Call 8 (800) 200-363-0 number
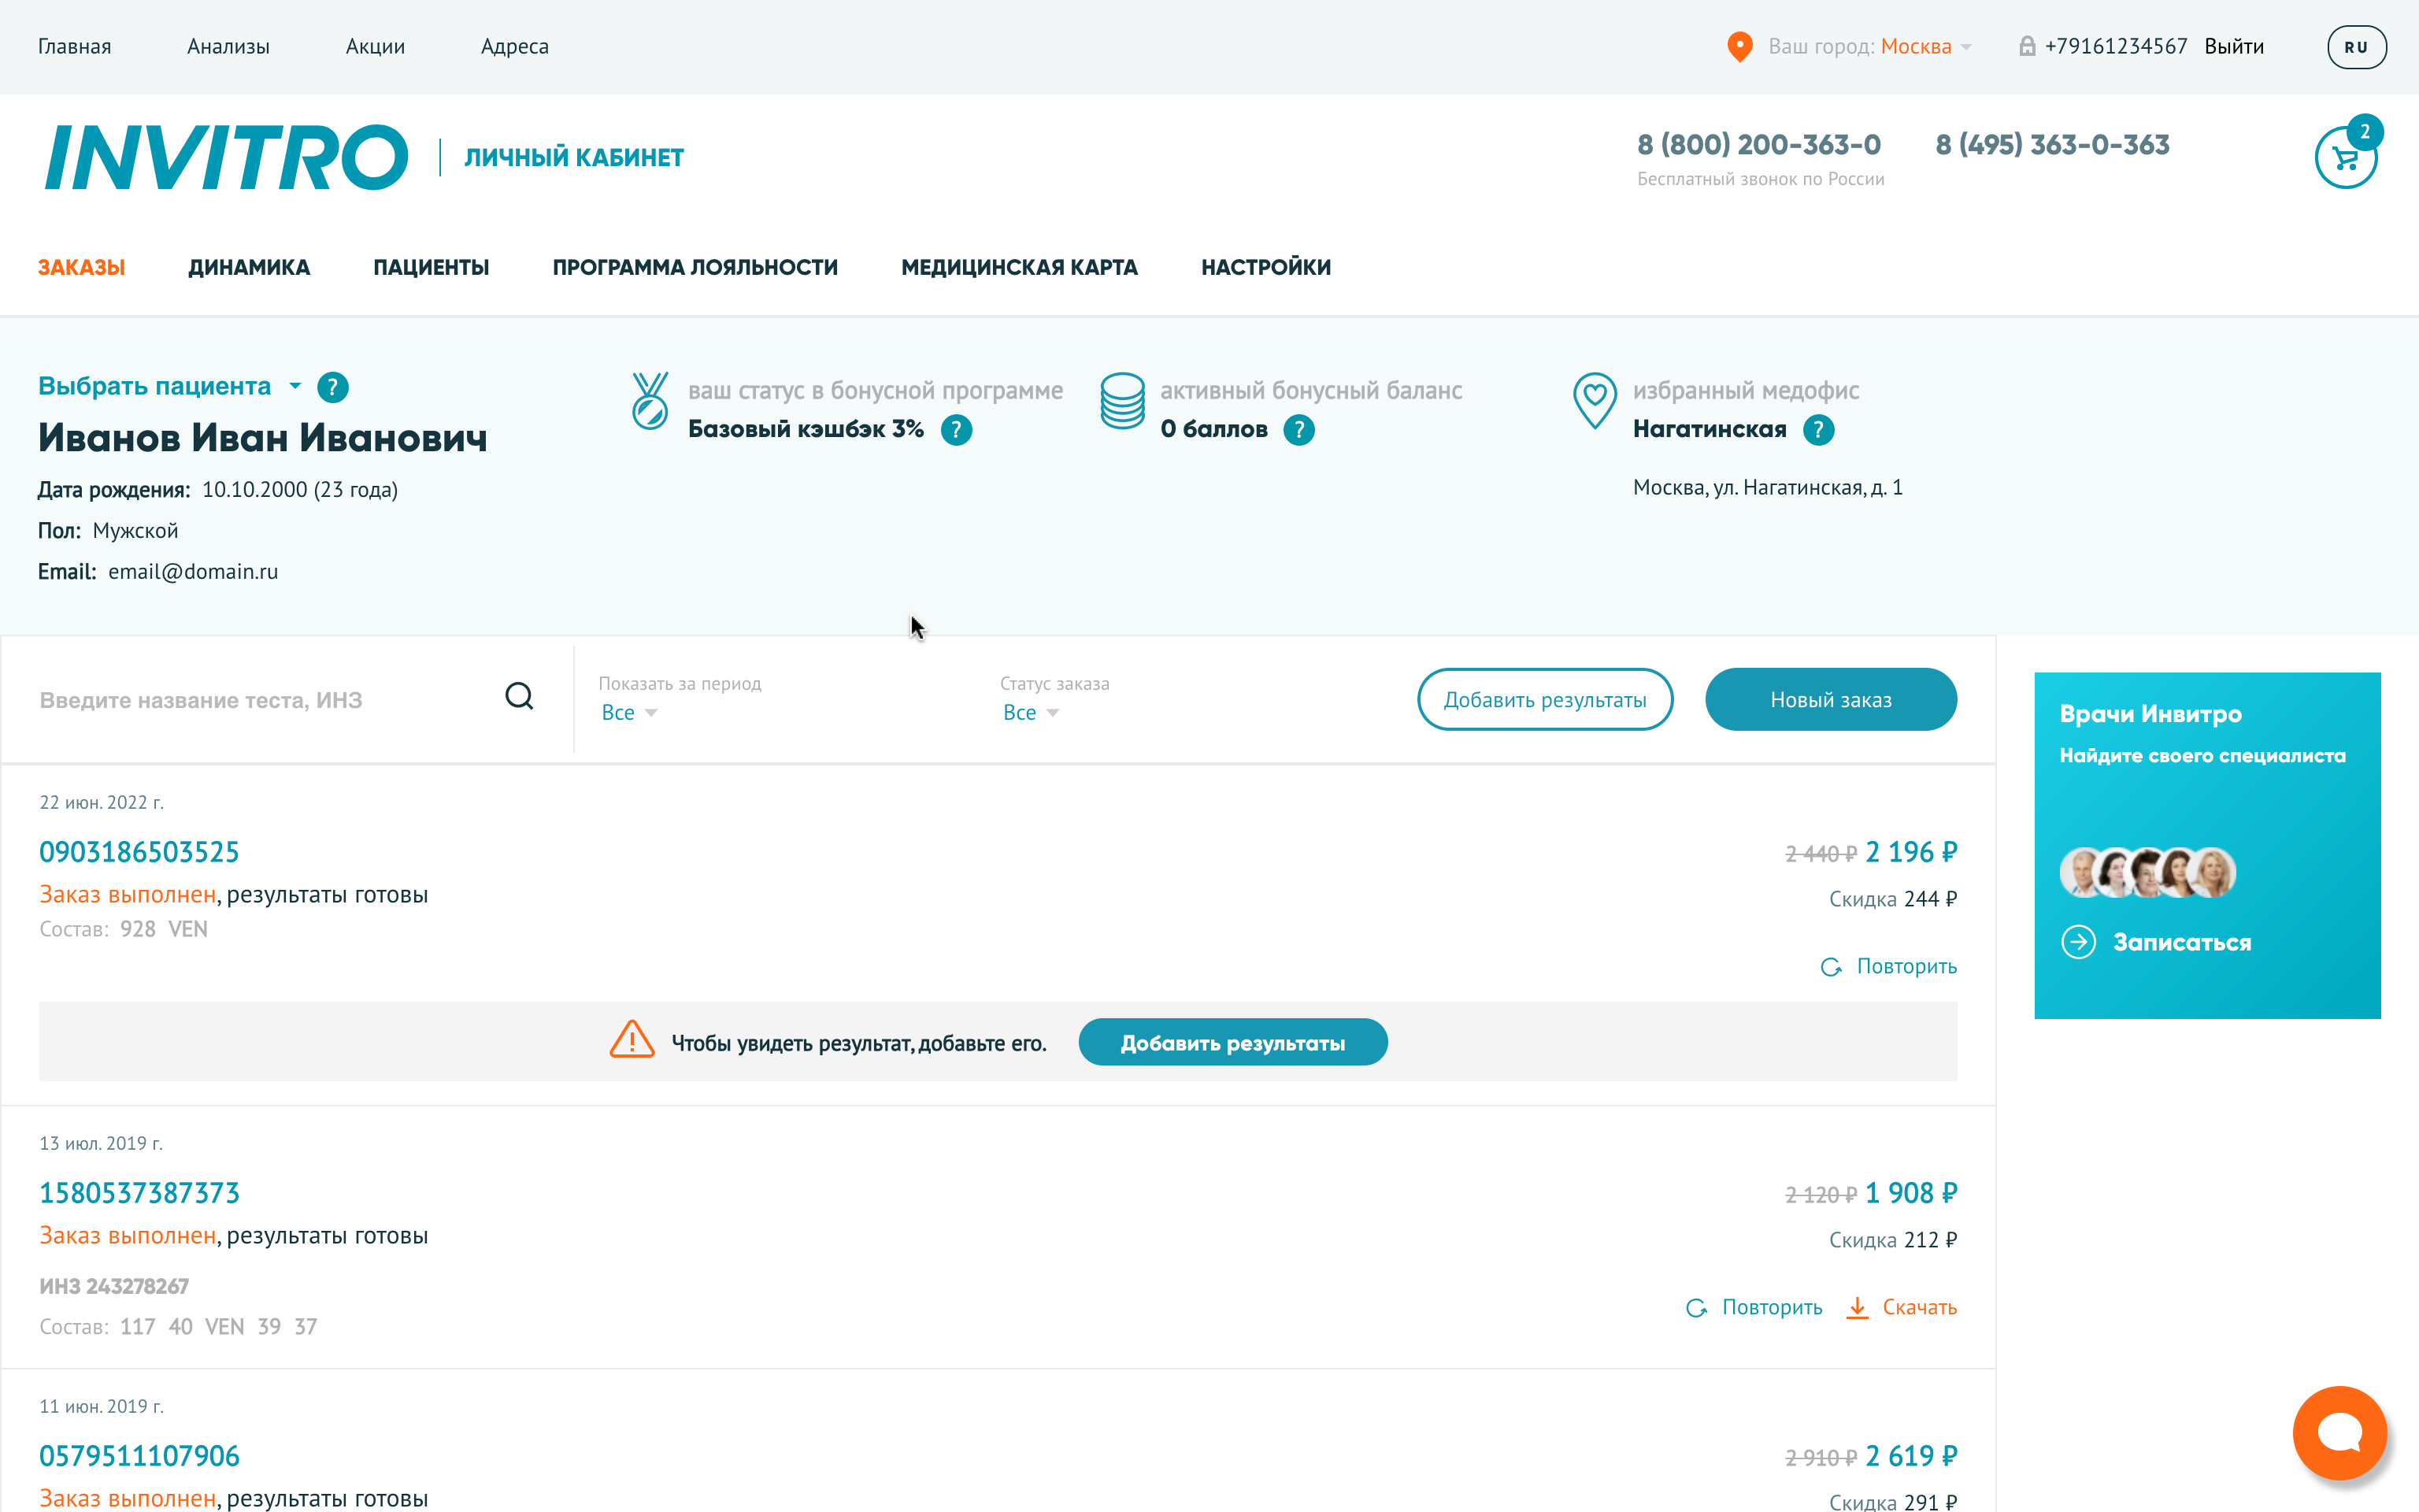Image resolution: width=2419 pixels, height=1512 pixels. coord(1758,145)
